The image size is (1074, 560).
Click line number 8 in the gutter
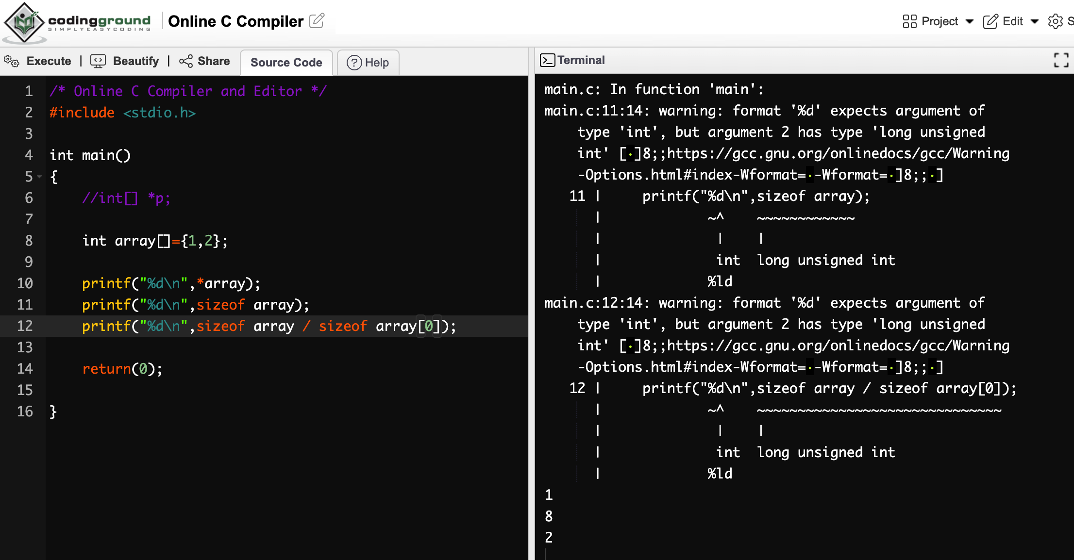pos(29,241)
